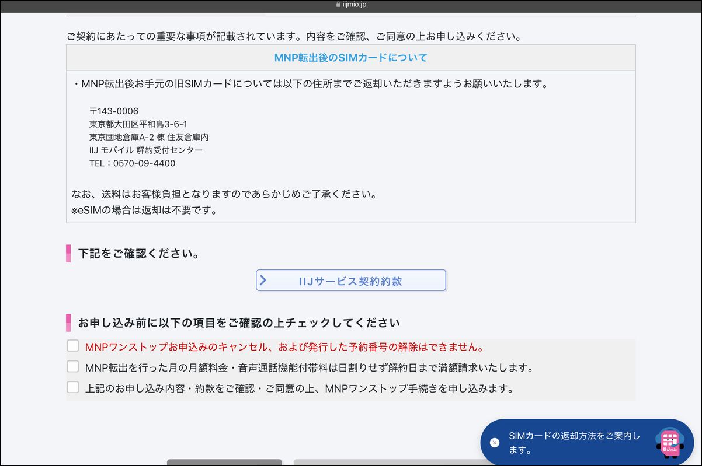Click the address 東京都大田区平和島3-6-1

138,124
